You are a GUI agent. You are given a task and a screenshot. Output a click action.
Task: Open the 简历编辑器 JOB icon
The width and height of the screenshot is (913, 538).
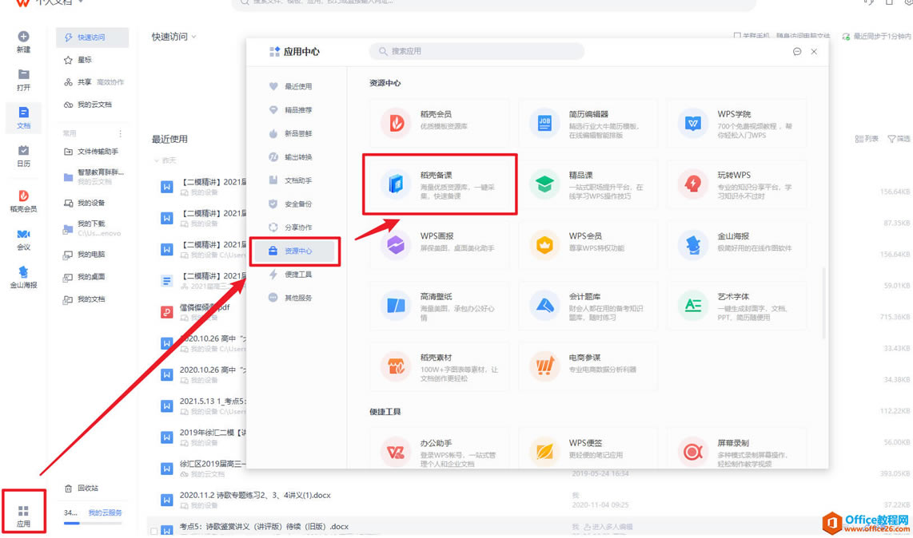544,123
